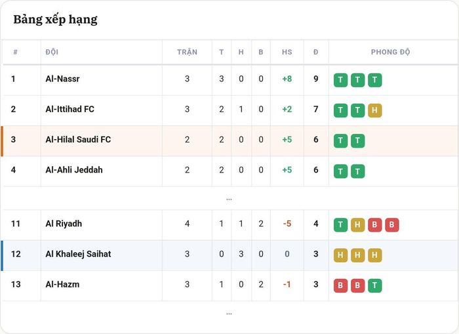459x334 pixels.
Task: Click the PHONG ĐỘ column header
Action: (x=391, y=52)
